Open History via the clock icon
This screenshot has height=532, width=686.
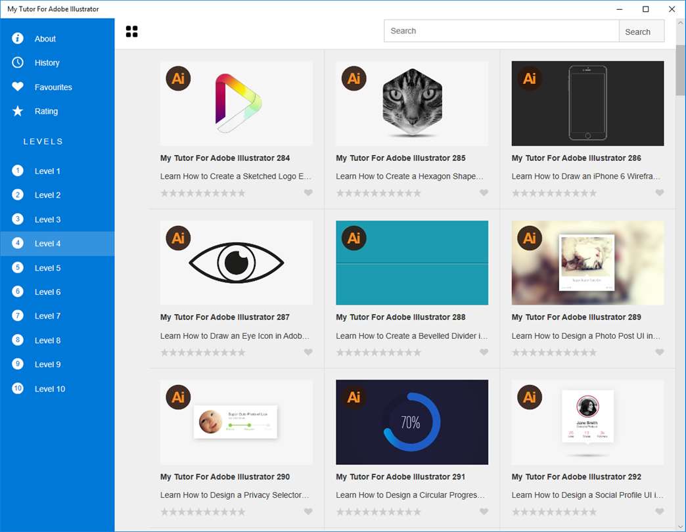pyautogui.click(x=18, y=62)
